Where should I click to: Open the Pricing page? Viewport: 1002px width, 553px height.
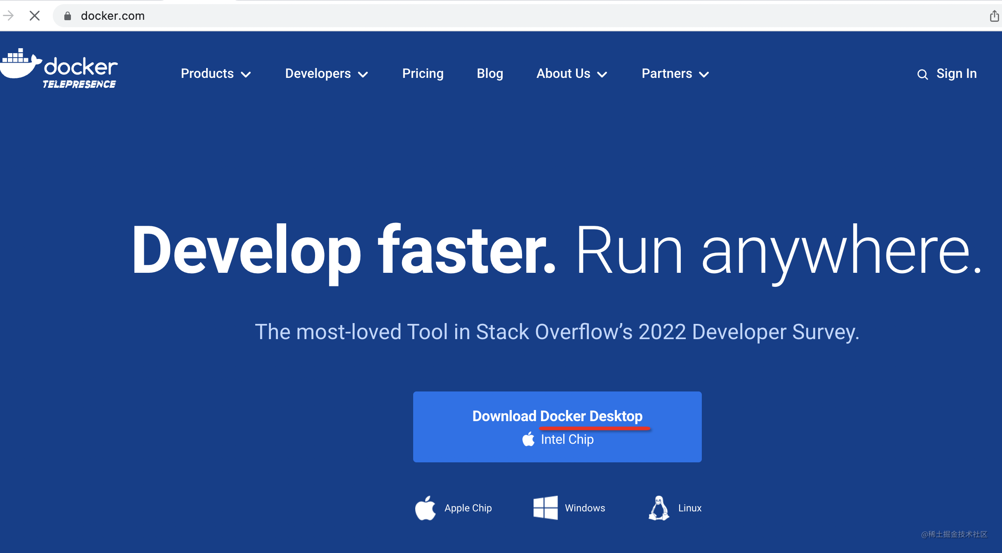[423, 74]
